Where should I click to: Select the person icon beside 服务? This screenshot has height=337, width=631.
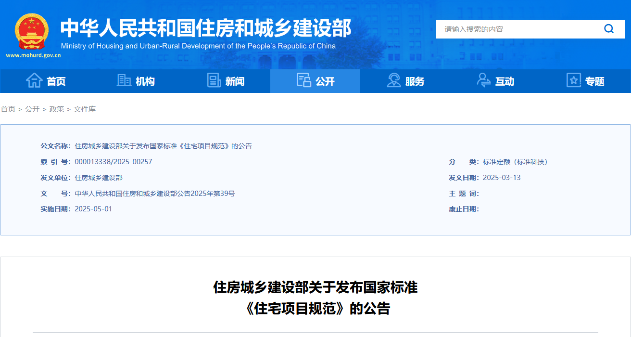pos(394,81)
